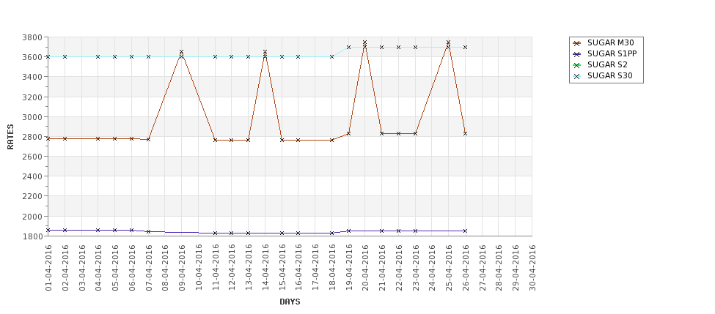Click the 04-04-2016 date label
The height and width of the screenshot is (314, 715).
pyautogui.click(x=98, y=268)
